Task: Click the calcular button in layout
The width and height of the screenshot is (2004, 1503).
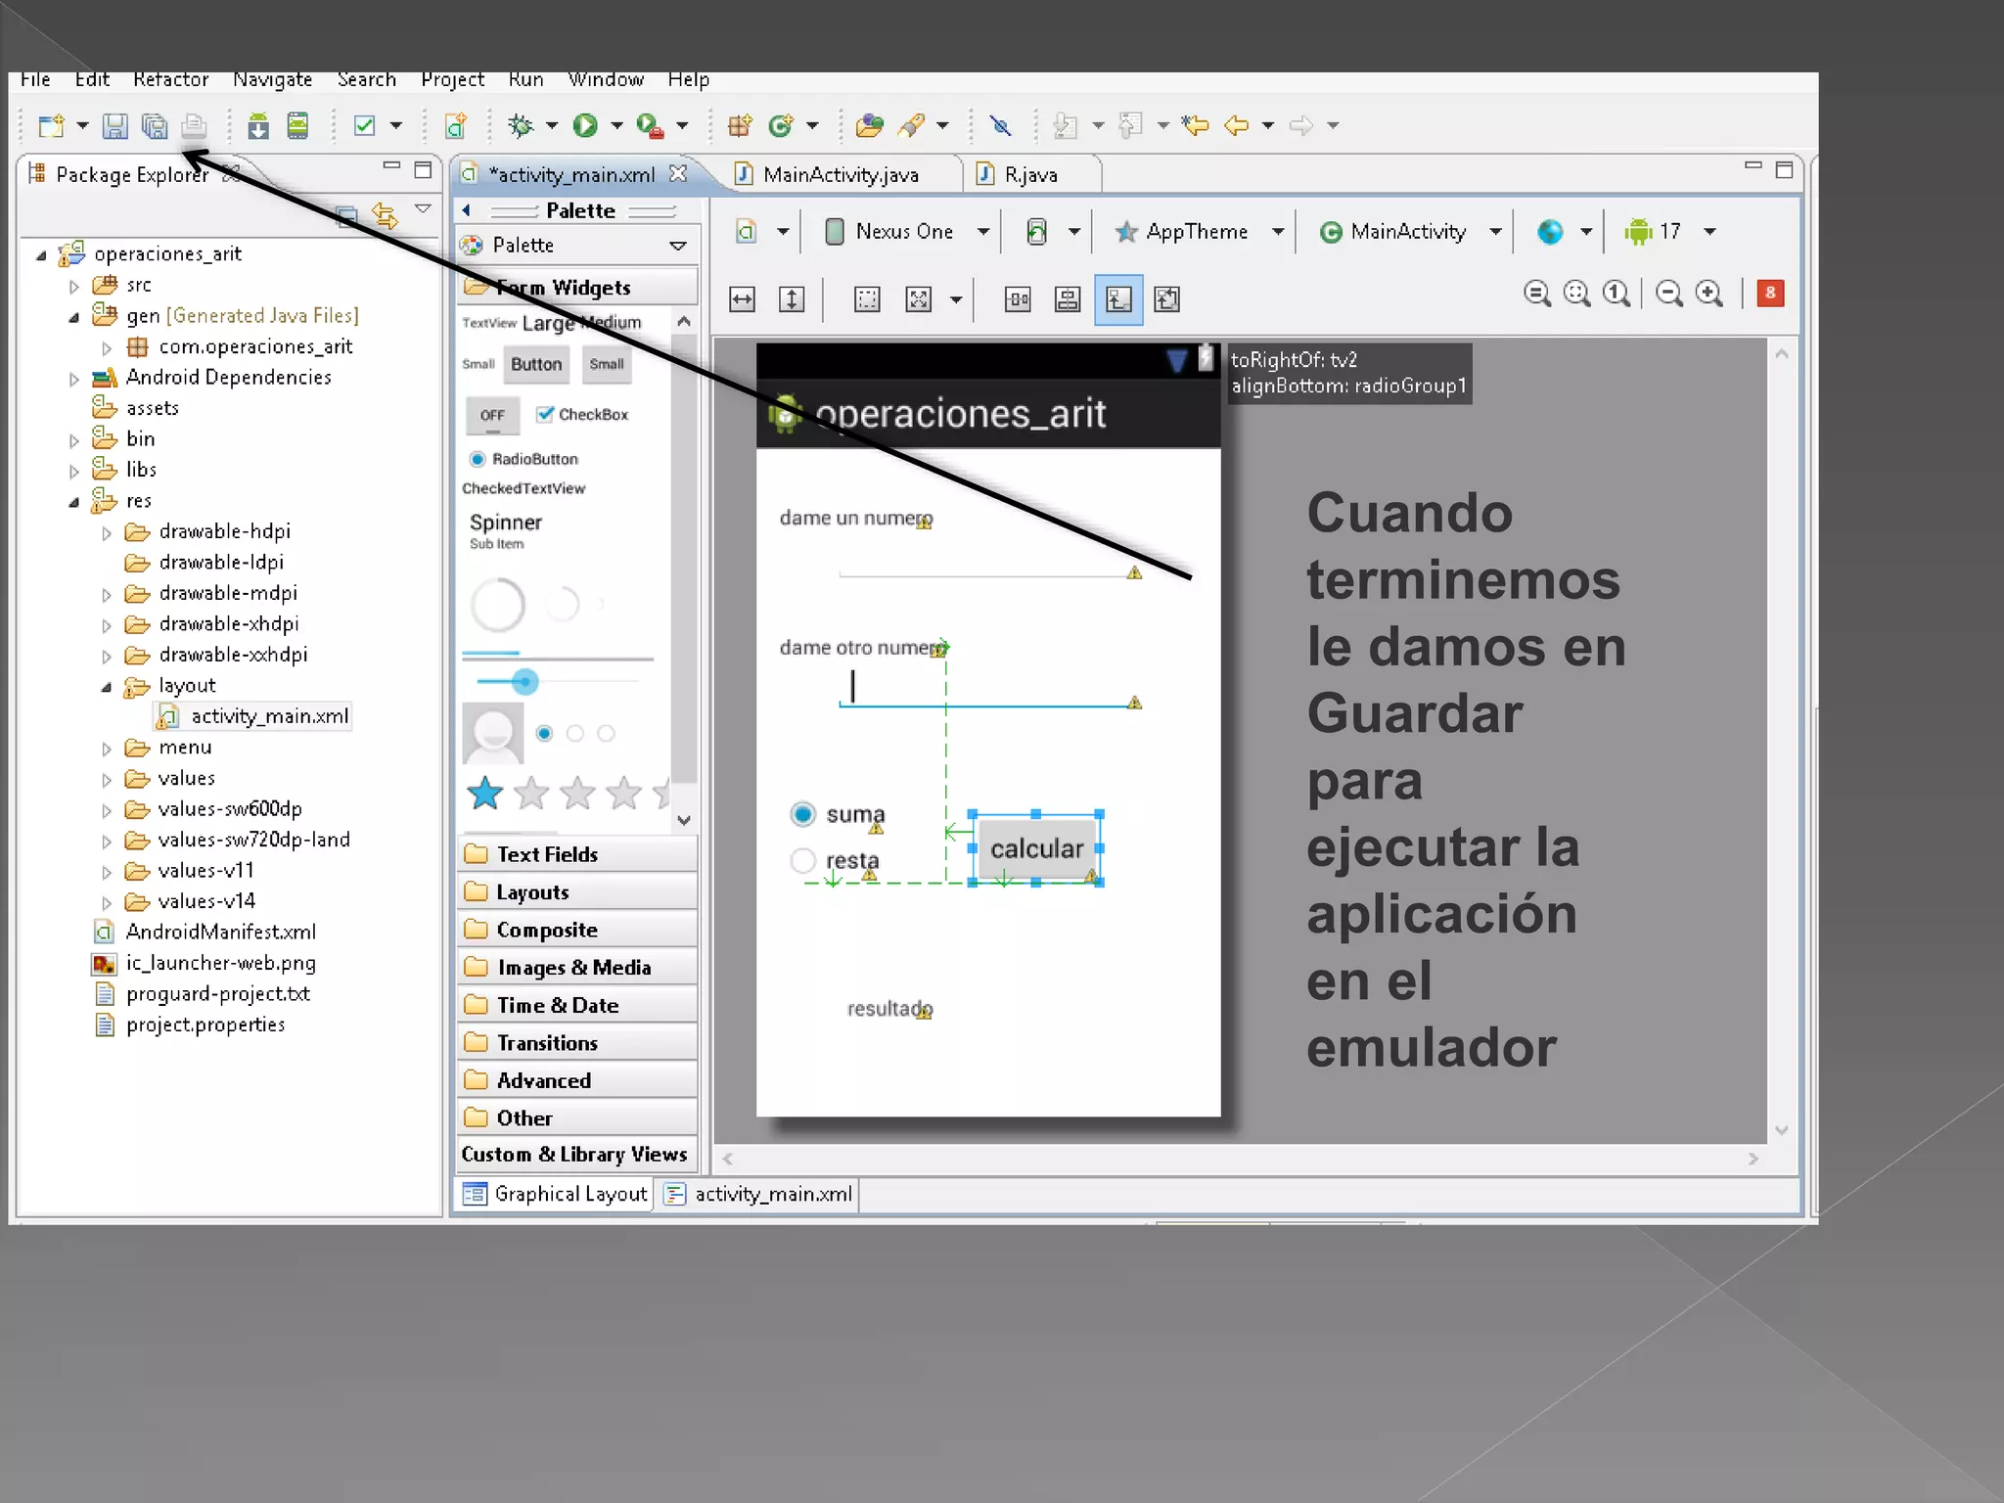Action: [x=1036, y=848]
